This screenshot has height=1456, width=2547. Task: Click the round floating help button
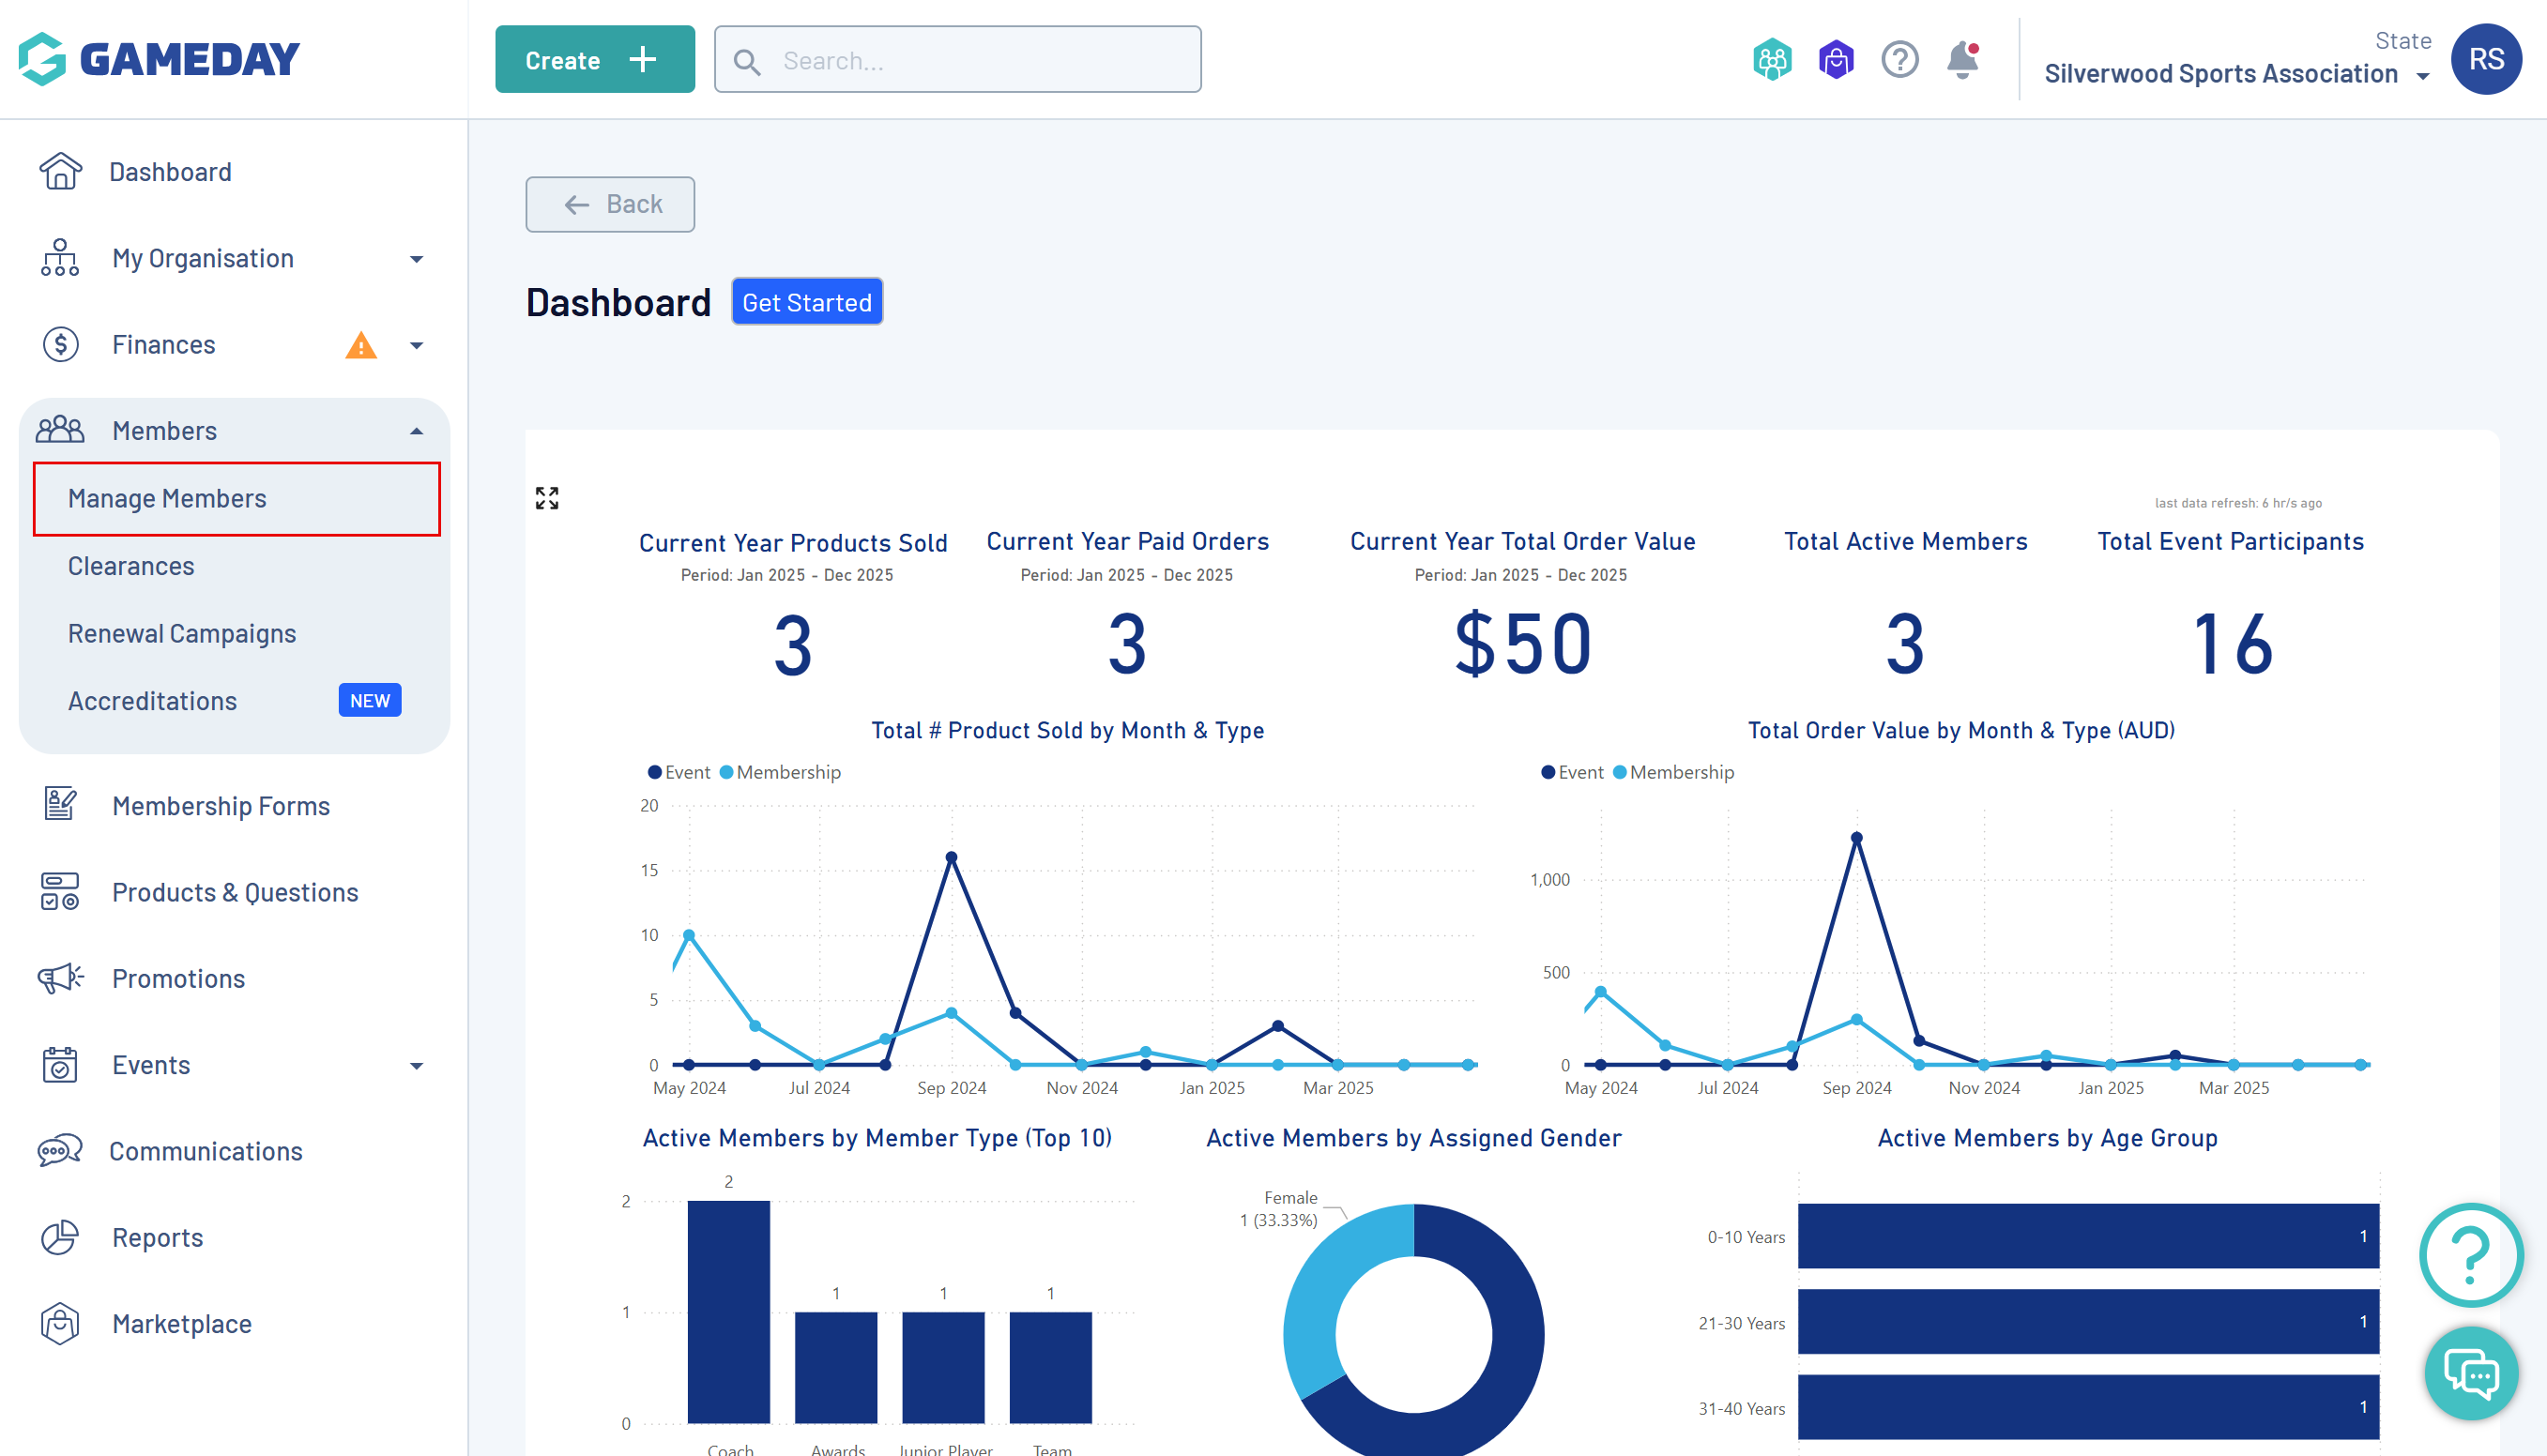[x=2471, y=1255]
